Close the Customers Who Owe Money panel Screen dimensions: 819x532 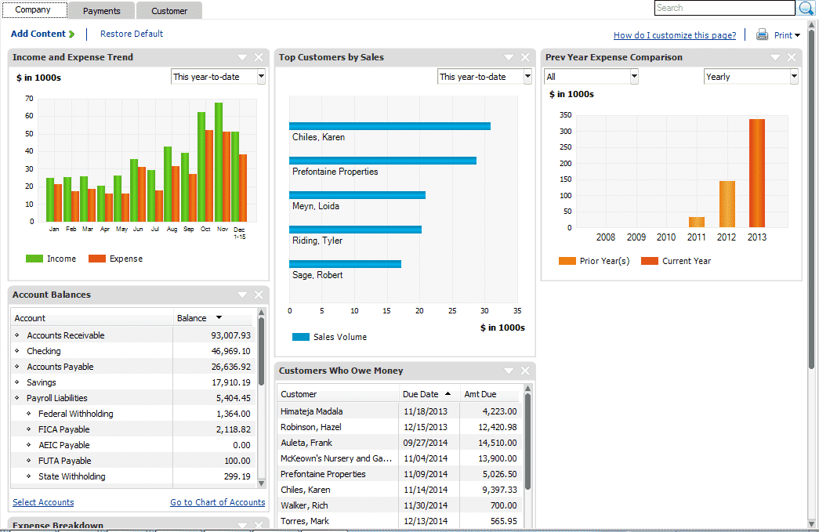525,371
